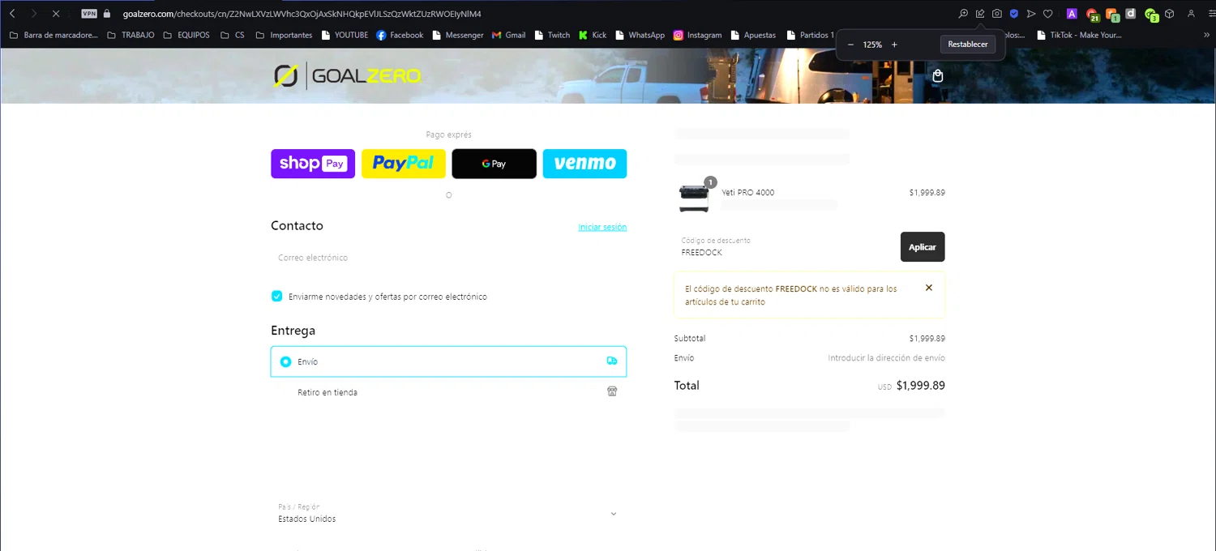Click the delivery truck icon in Envío row
Image resolution: width=1216 pixels, height=551 pixels.
[x=612, y=361]
